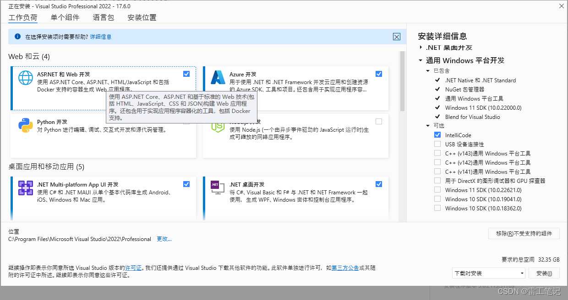Uncheck .NET Multi-platform App UI 开发 checkbox
This screenshot has width=568, height=300.
coord(186,184)
